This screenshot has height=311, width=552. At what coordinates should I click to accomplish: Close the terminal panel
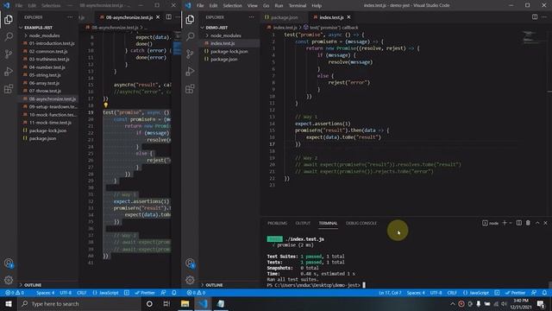pyautogui.click(x=545, y=223)
